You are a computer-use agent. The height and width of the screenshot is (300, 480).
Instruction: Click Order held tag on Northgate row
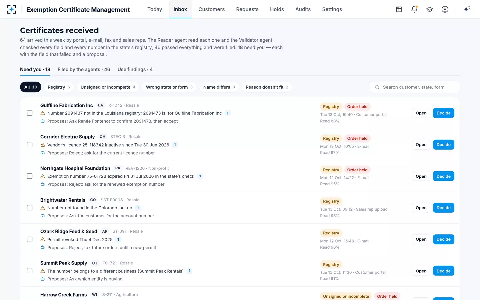(357, 170)
